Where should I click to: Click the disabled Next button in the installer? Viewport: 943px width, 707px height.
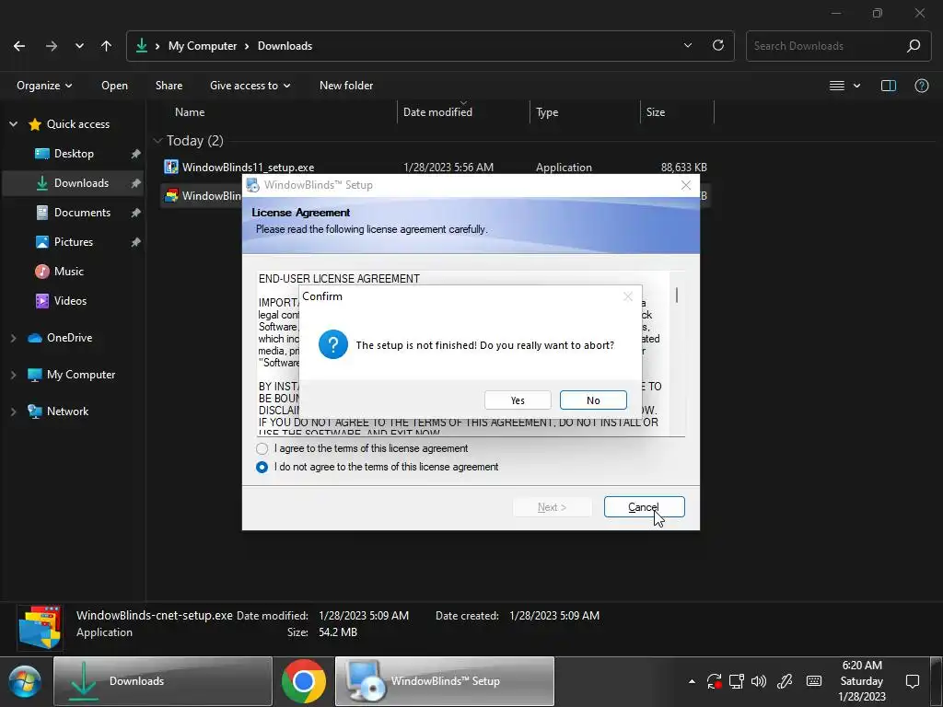(552, 507)
